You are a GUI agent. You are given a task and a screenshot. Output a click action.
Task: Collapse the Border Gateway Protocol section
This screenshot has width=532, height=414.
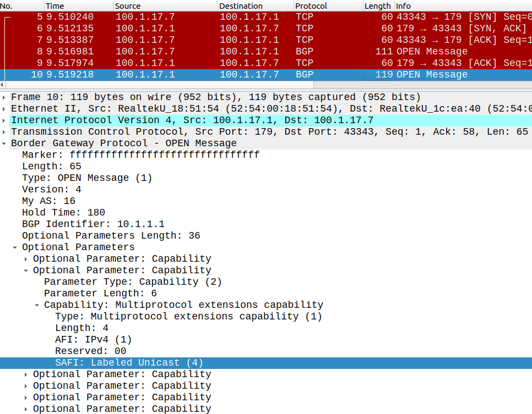(x=4, y=143)
